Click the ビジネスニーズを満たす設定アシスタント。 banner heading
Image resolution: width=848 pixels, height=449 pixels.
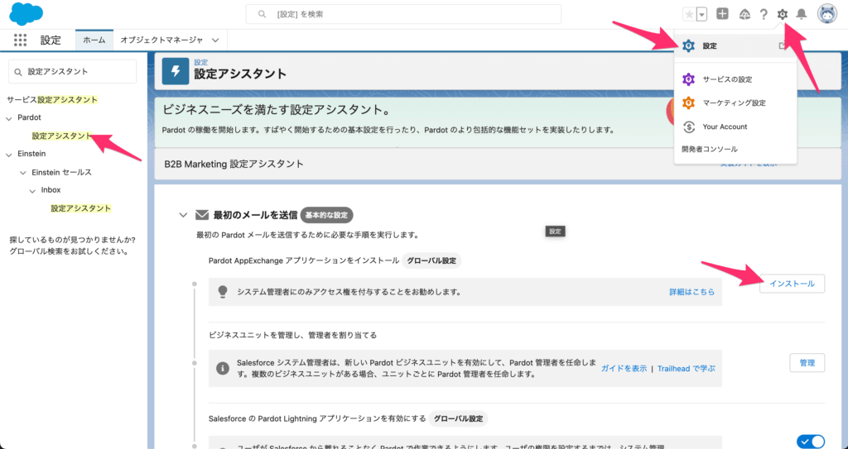[277, 110]
